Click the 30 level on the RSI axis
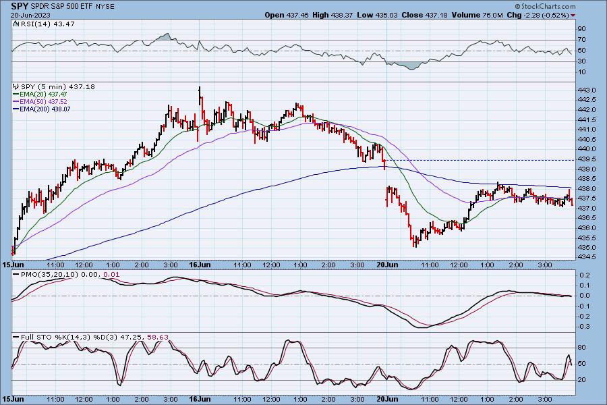Image resolution: width=607 pixels, height=405 pixels. click(581, 61)
